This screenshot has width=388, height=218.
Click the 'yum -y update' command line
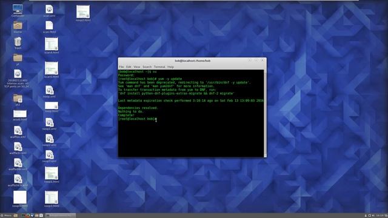coord(150,79)
